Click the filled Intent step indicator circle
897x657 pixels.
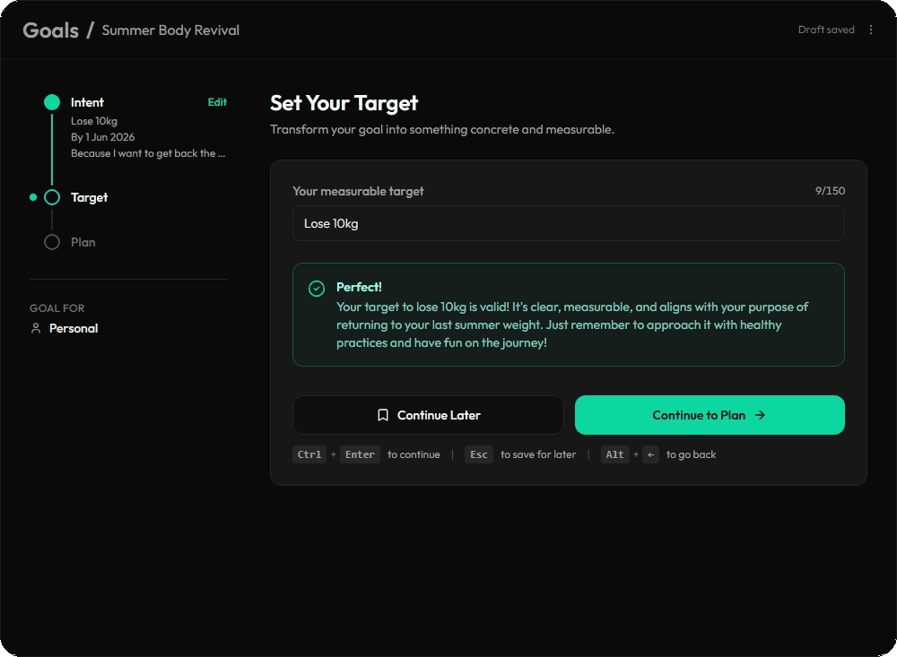click(52, 102)
